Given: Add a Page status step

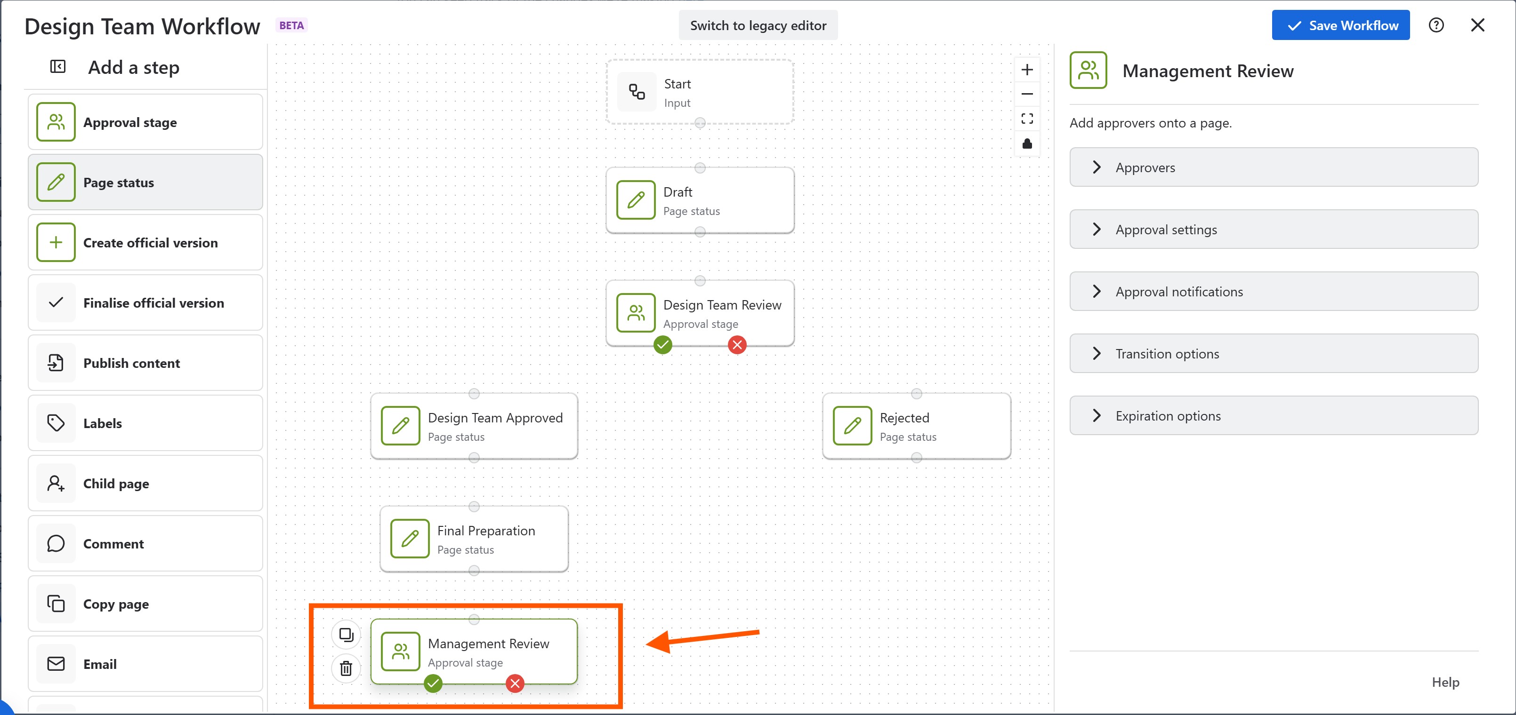Looking at the screenshot, I should tap(145, 183).
